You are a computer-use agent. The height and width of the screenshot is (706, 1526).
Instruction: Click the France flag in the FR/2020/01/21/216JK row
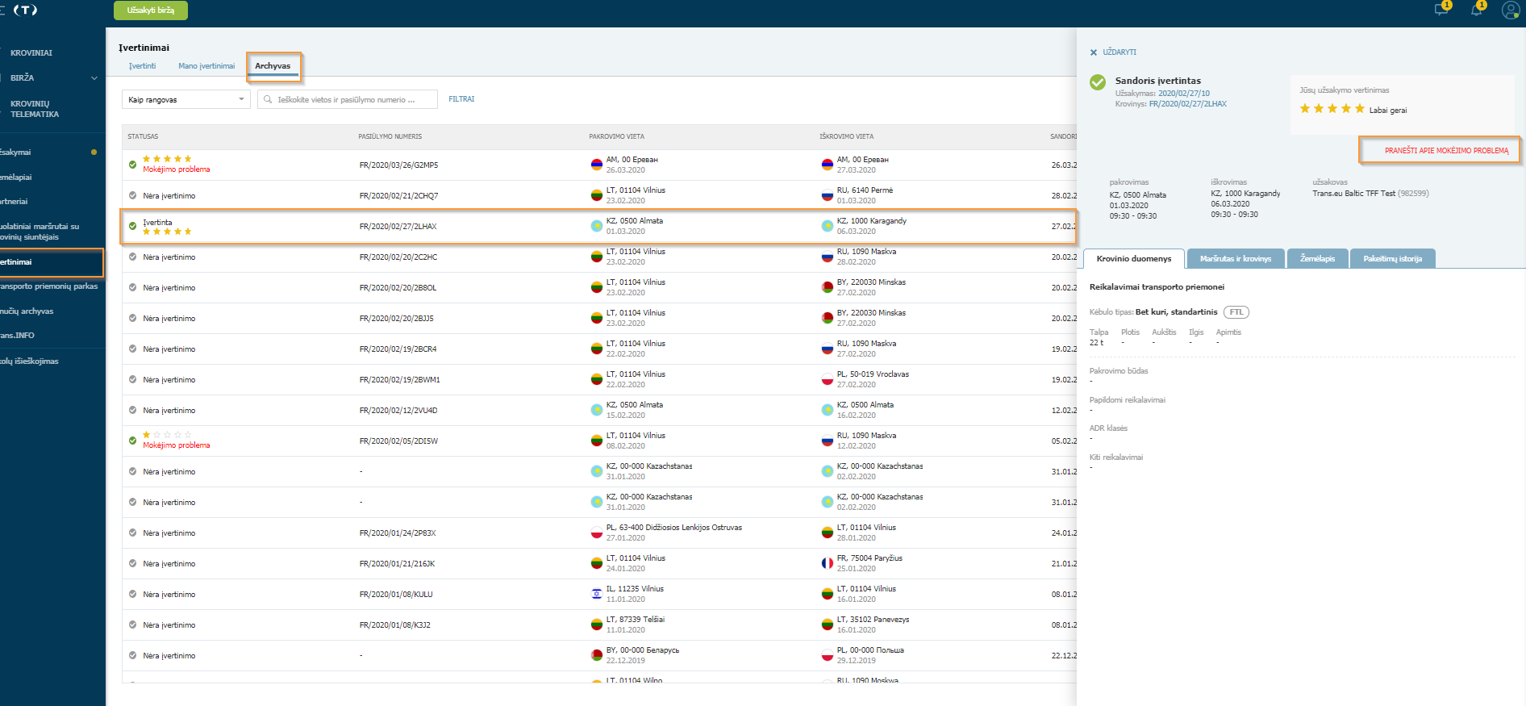coord(828,563)
